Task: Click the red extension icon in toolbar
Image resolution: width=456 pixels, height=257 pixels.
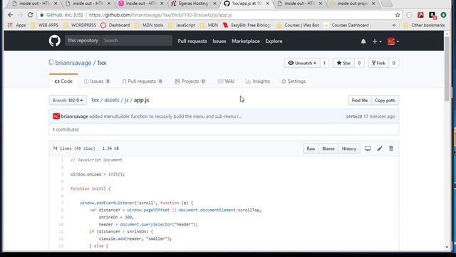Action: coord(420,15)
